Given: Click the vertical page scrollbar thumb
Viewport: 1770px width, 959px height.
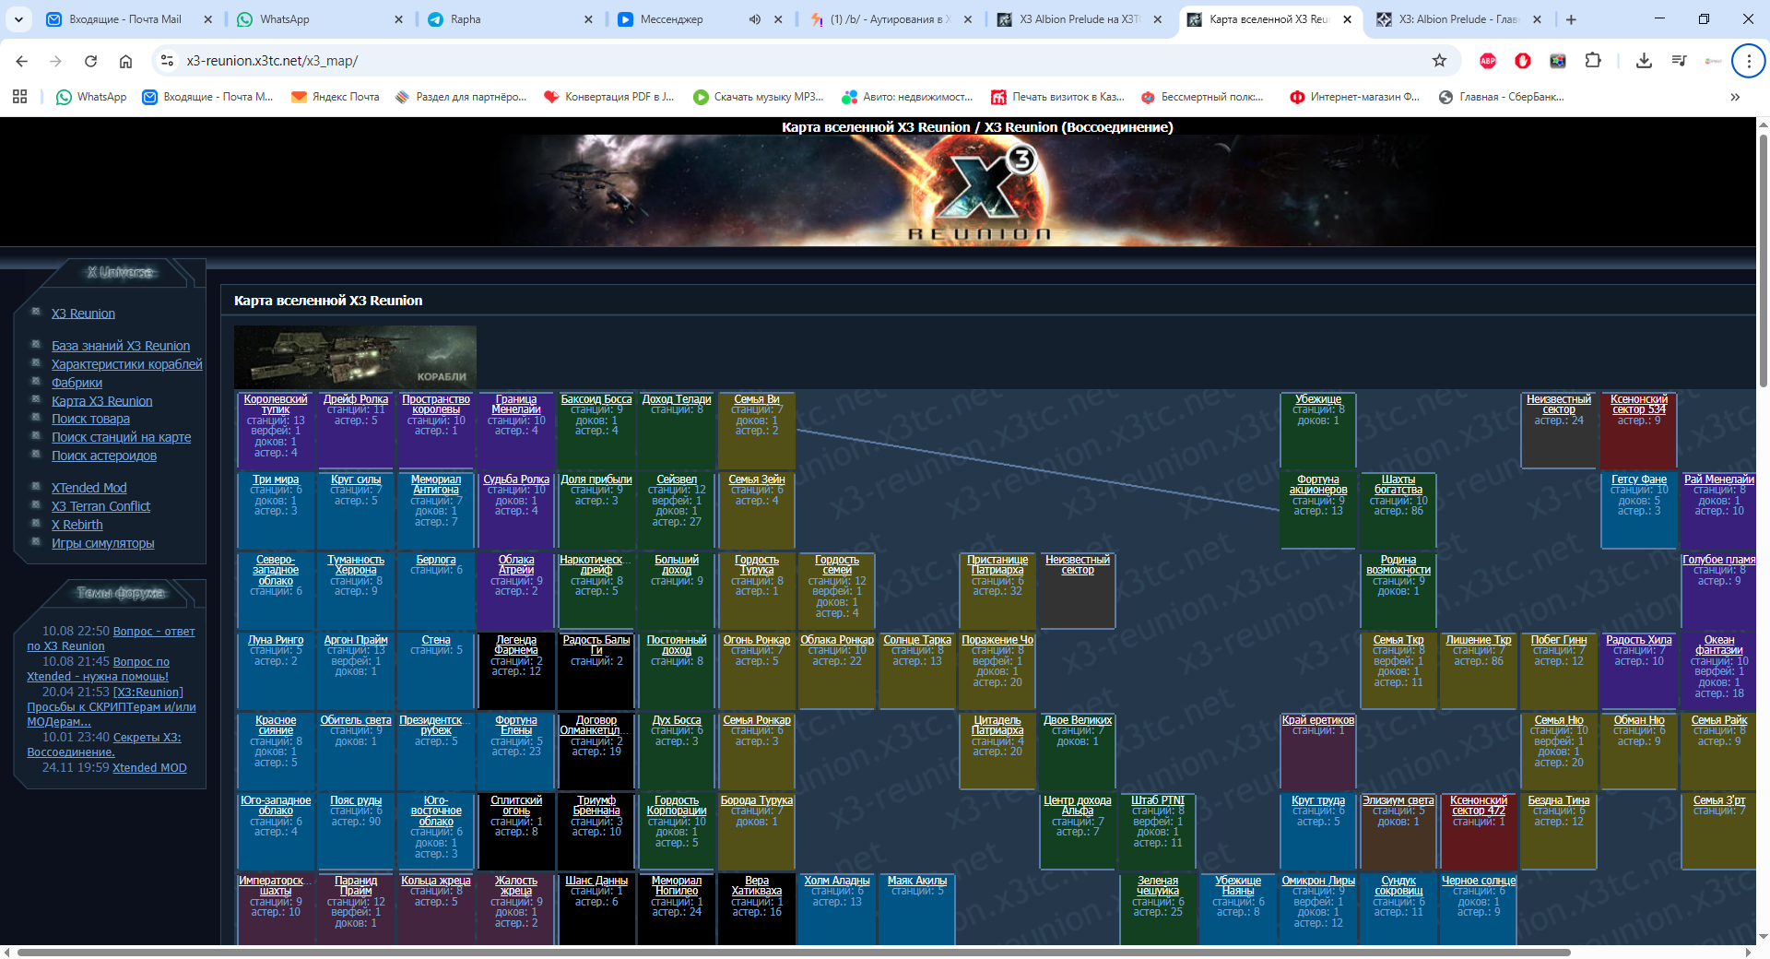Looking at the screenshot, I should tap(1763, 260).
